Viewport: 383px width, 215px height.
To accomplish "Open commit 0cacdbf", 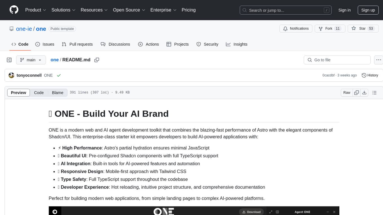I will 328,75.
